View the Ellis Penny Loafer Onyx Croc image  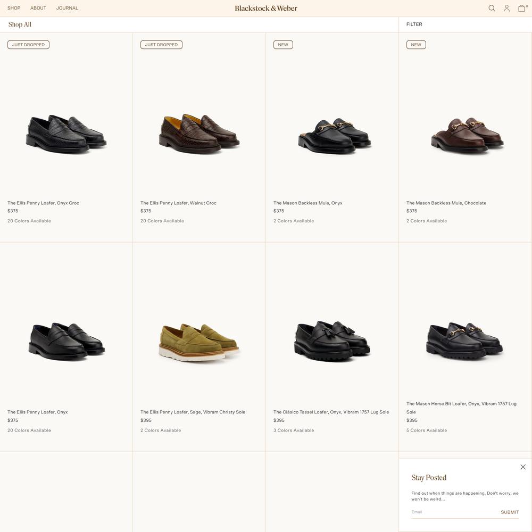(x=66, y=134)
